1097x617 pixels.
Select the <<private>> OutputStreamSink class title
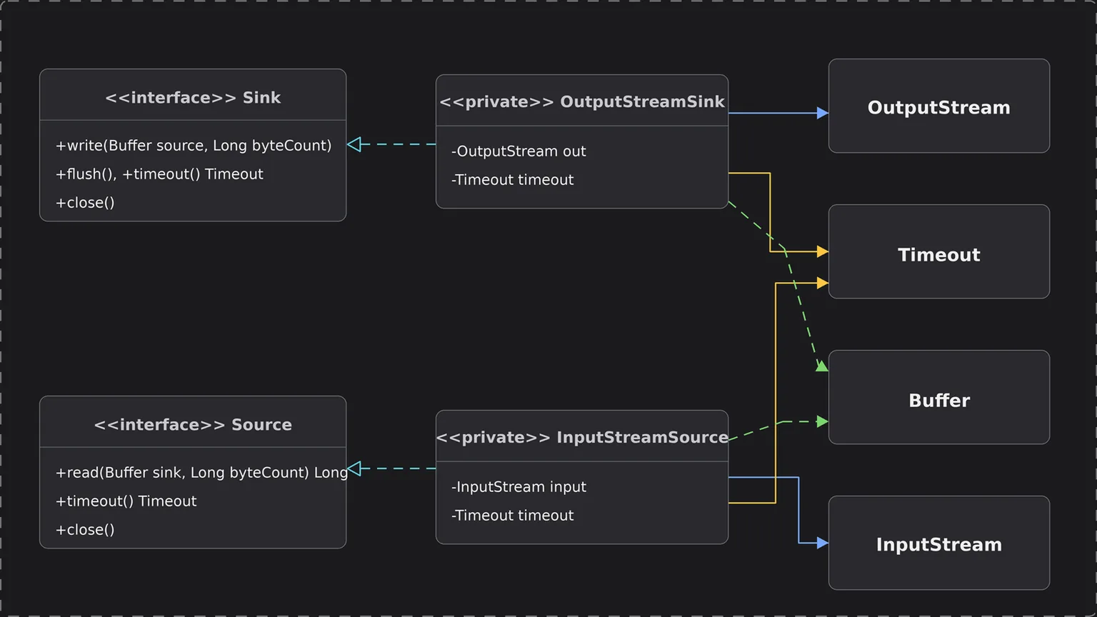tap(582, 101)
